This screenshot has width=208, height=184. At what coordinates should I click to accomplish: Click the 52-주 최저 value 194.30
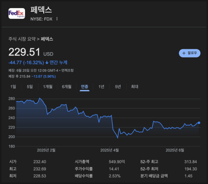point(191,169)
